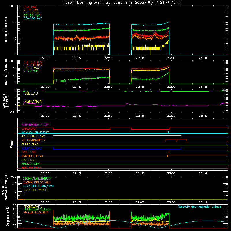Select the 3-6 keV legend label
This screenshot has width=231, height=231.
coord(30,7)
